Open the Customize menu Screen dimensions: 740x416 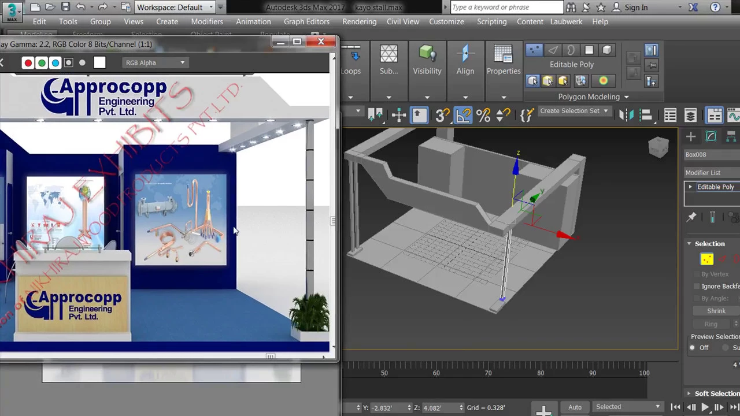(446, 21)
